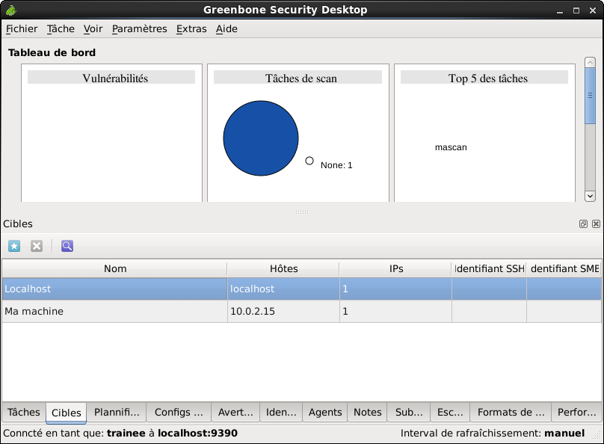Screen dimensions: 604x444
Task: Click the localhost host cell
Action: click(283, 289)
